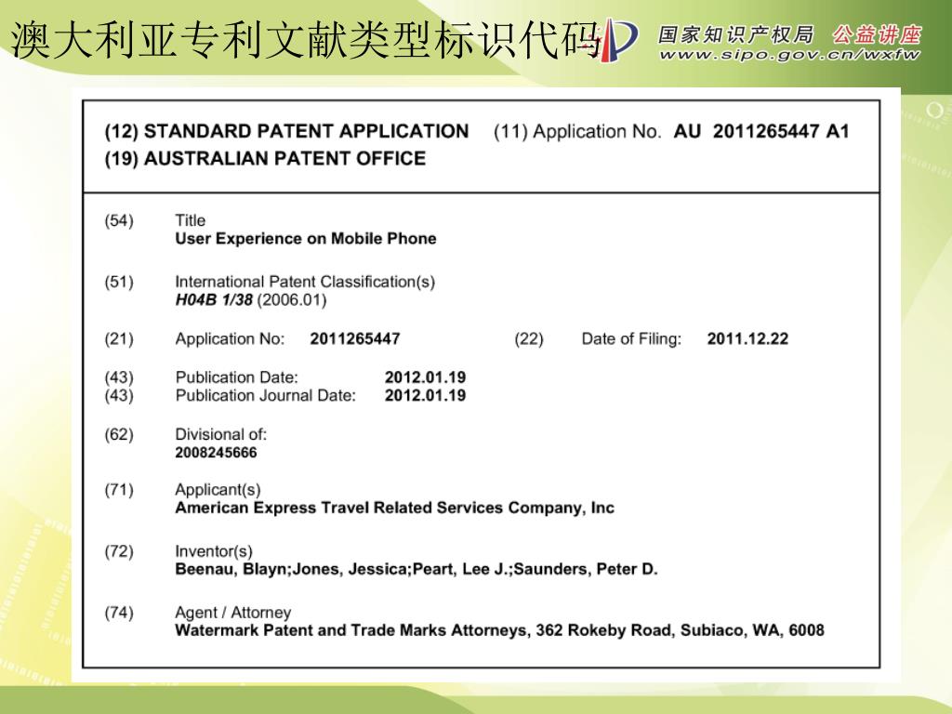Screen dimensions: 952x714
Task: Select '(12) STANDARD PATENT APPLICATION' heading
Action: click(286, 131)
